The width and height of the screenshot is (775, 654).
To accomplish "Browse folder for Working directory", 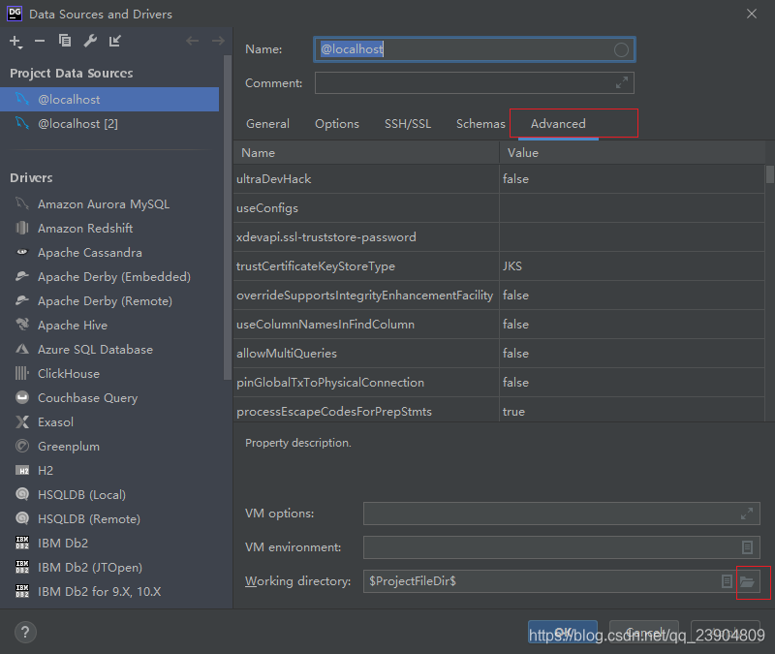I will pos(747,581).
